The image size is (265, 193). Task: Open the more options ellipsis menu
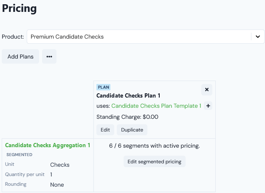click(49, 56)
